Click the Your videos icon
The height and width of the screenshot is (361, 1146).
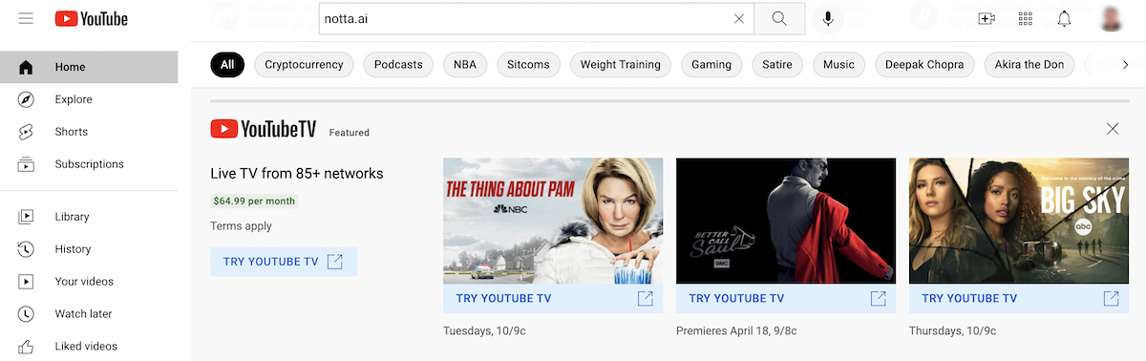[26, 282]
